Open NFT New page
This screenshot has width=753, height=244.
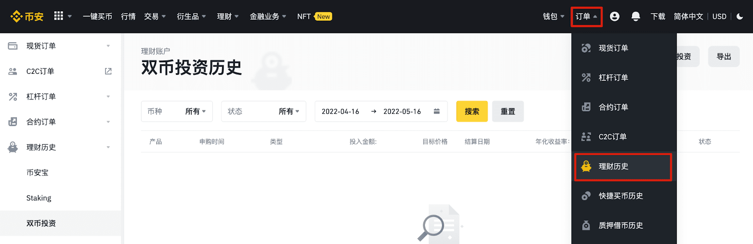pos(314,16)
